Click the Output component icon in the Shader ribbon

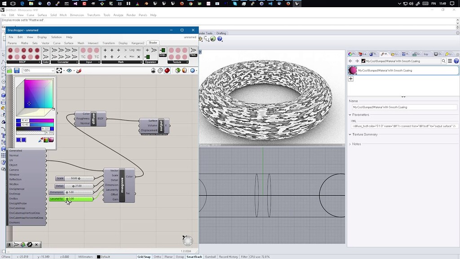(x=163, y=50)
